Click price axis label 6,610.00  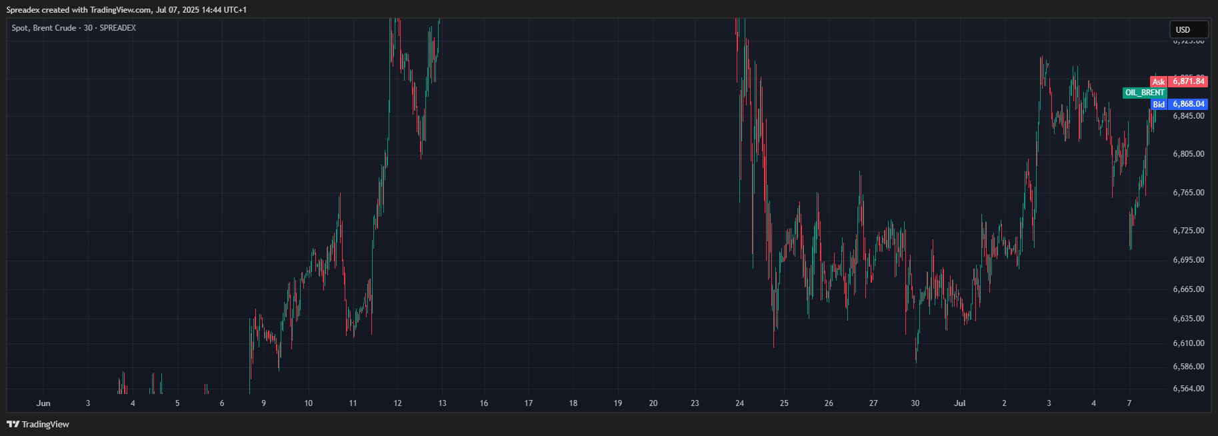1188,343
